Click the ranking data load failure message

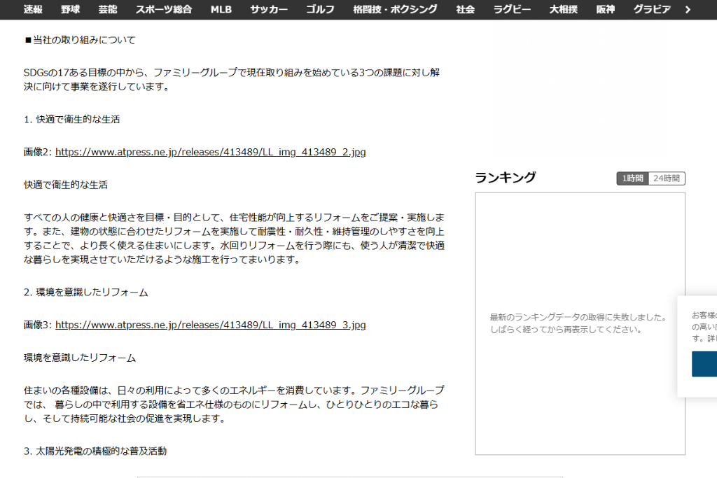click(578, 323)
